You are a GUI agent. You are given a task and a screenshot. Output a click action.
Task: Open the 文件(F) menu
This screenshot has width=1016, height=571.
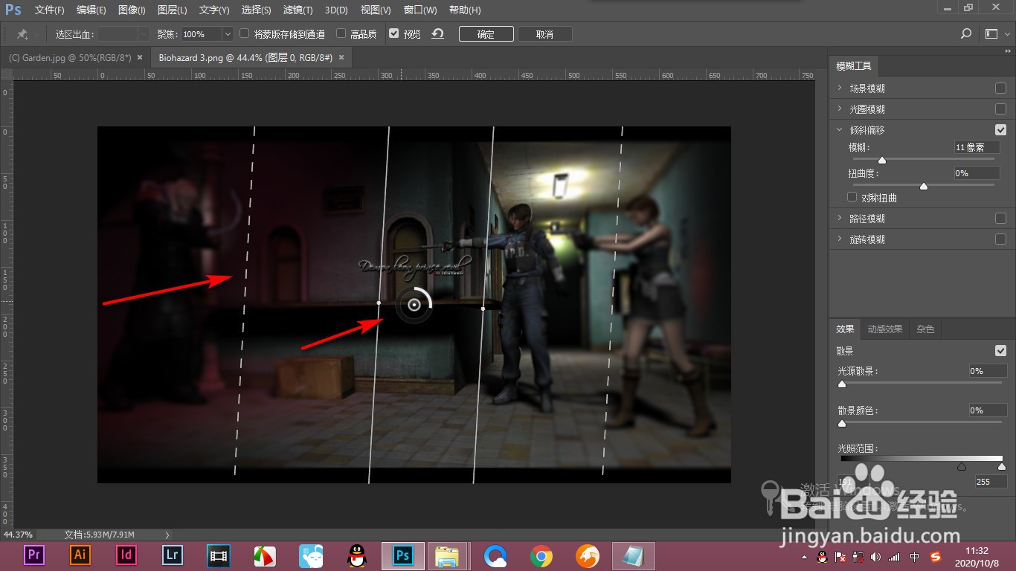click(x=49, y=10)
